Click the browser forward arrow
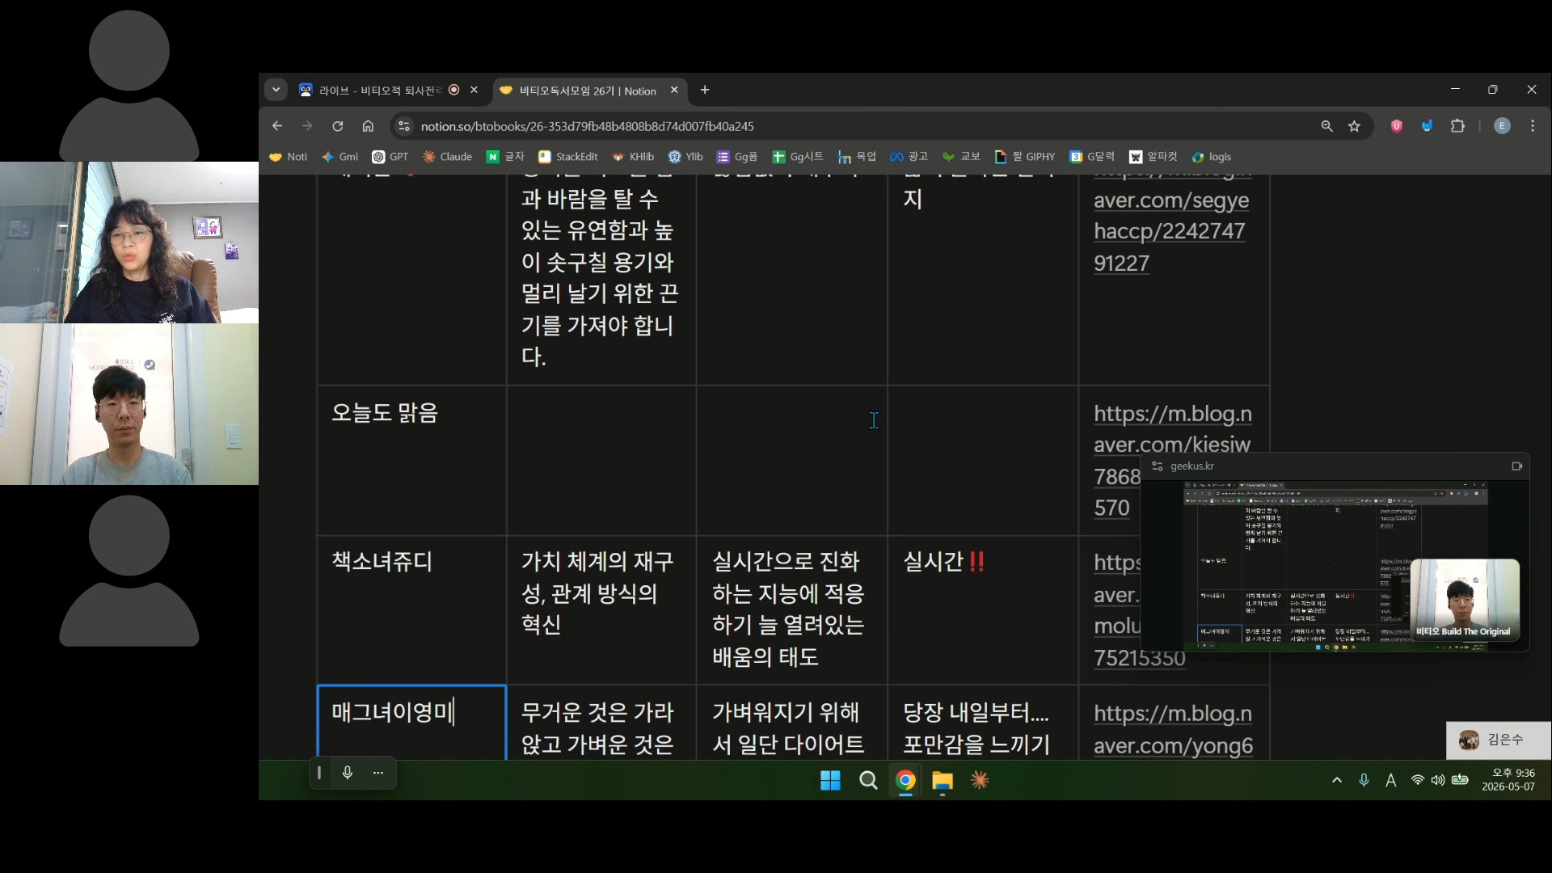 [307, 126]
